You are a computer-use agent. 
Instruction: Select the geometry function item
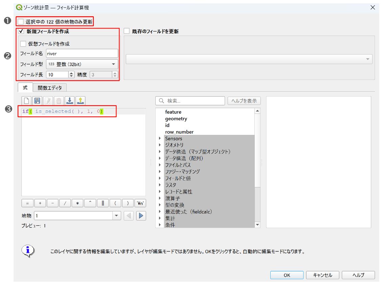coord(176,119)
